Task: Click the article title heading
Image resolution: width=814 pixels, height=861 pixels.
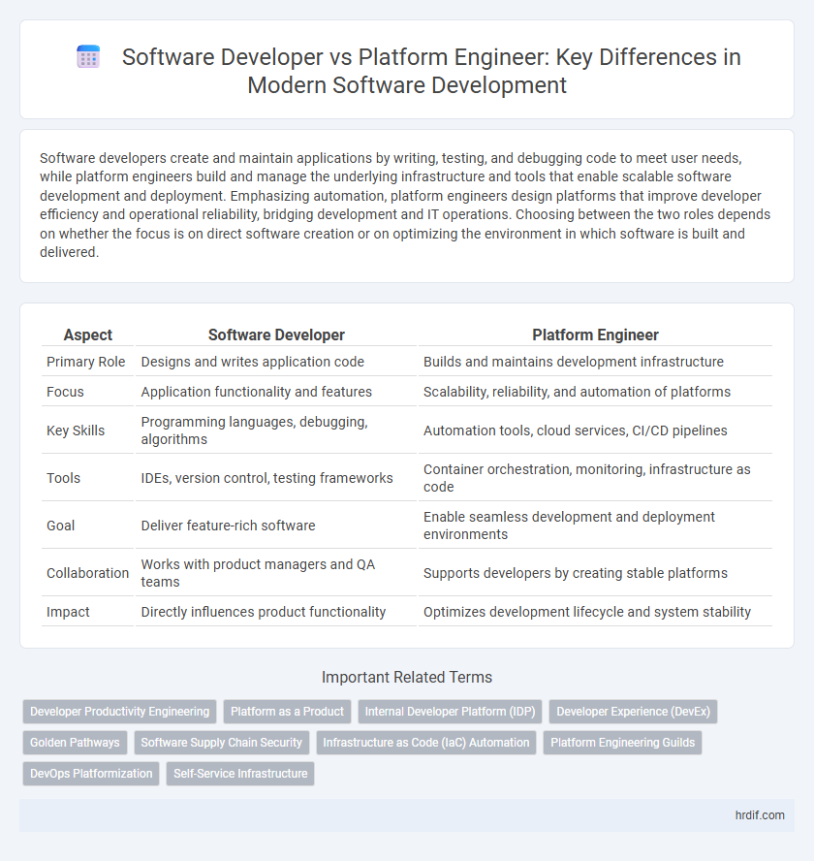Action: (x=431, y=71)
